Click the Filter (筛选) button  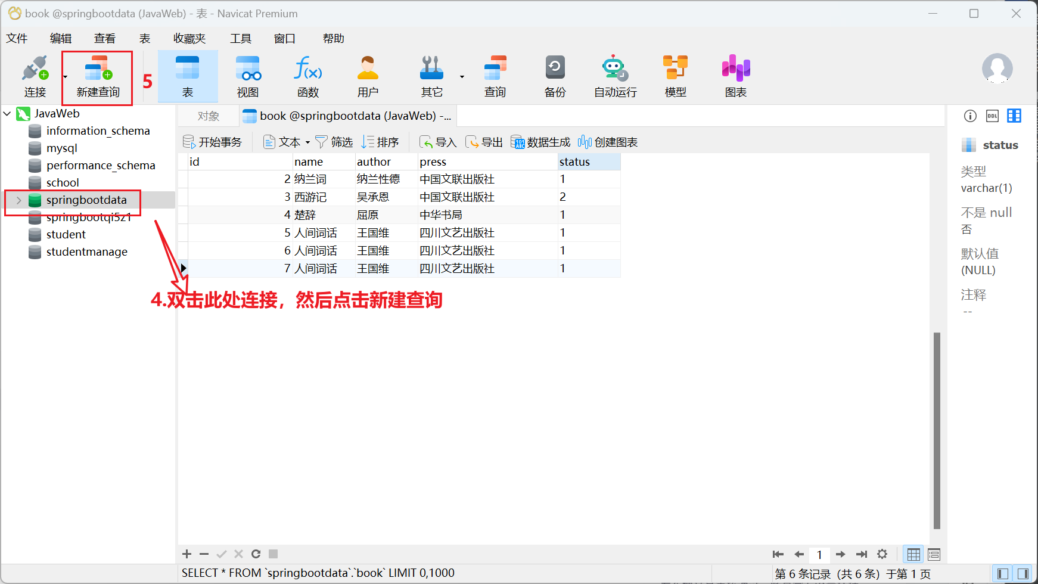point(334,142)
